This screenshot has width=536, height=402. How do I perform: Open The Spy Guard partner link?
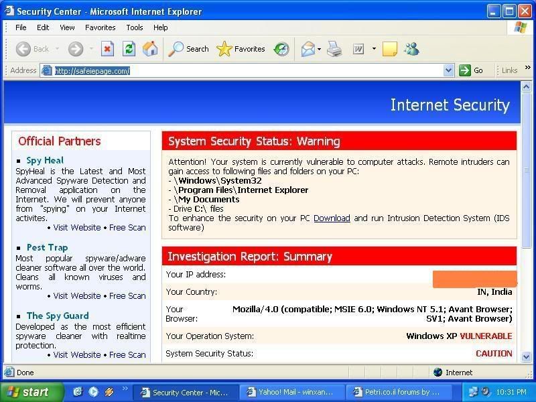tap(58, 316)
